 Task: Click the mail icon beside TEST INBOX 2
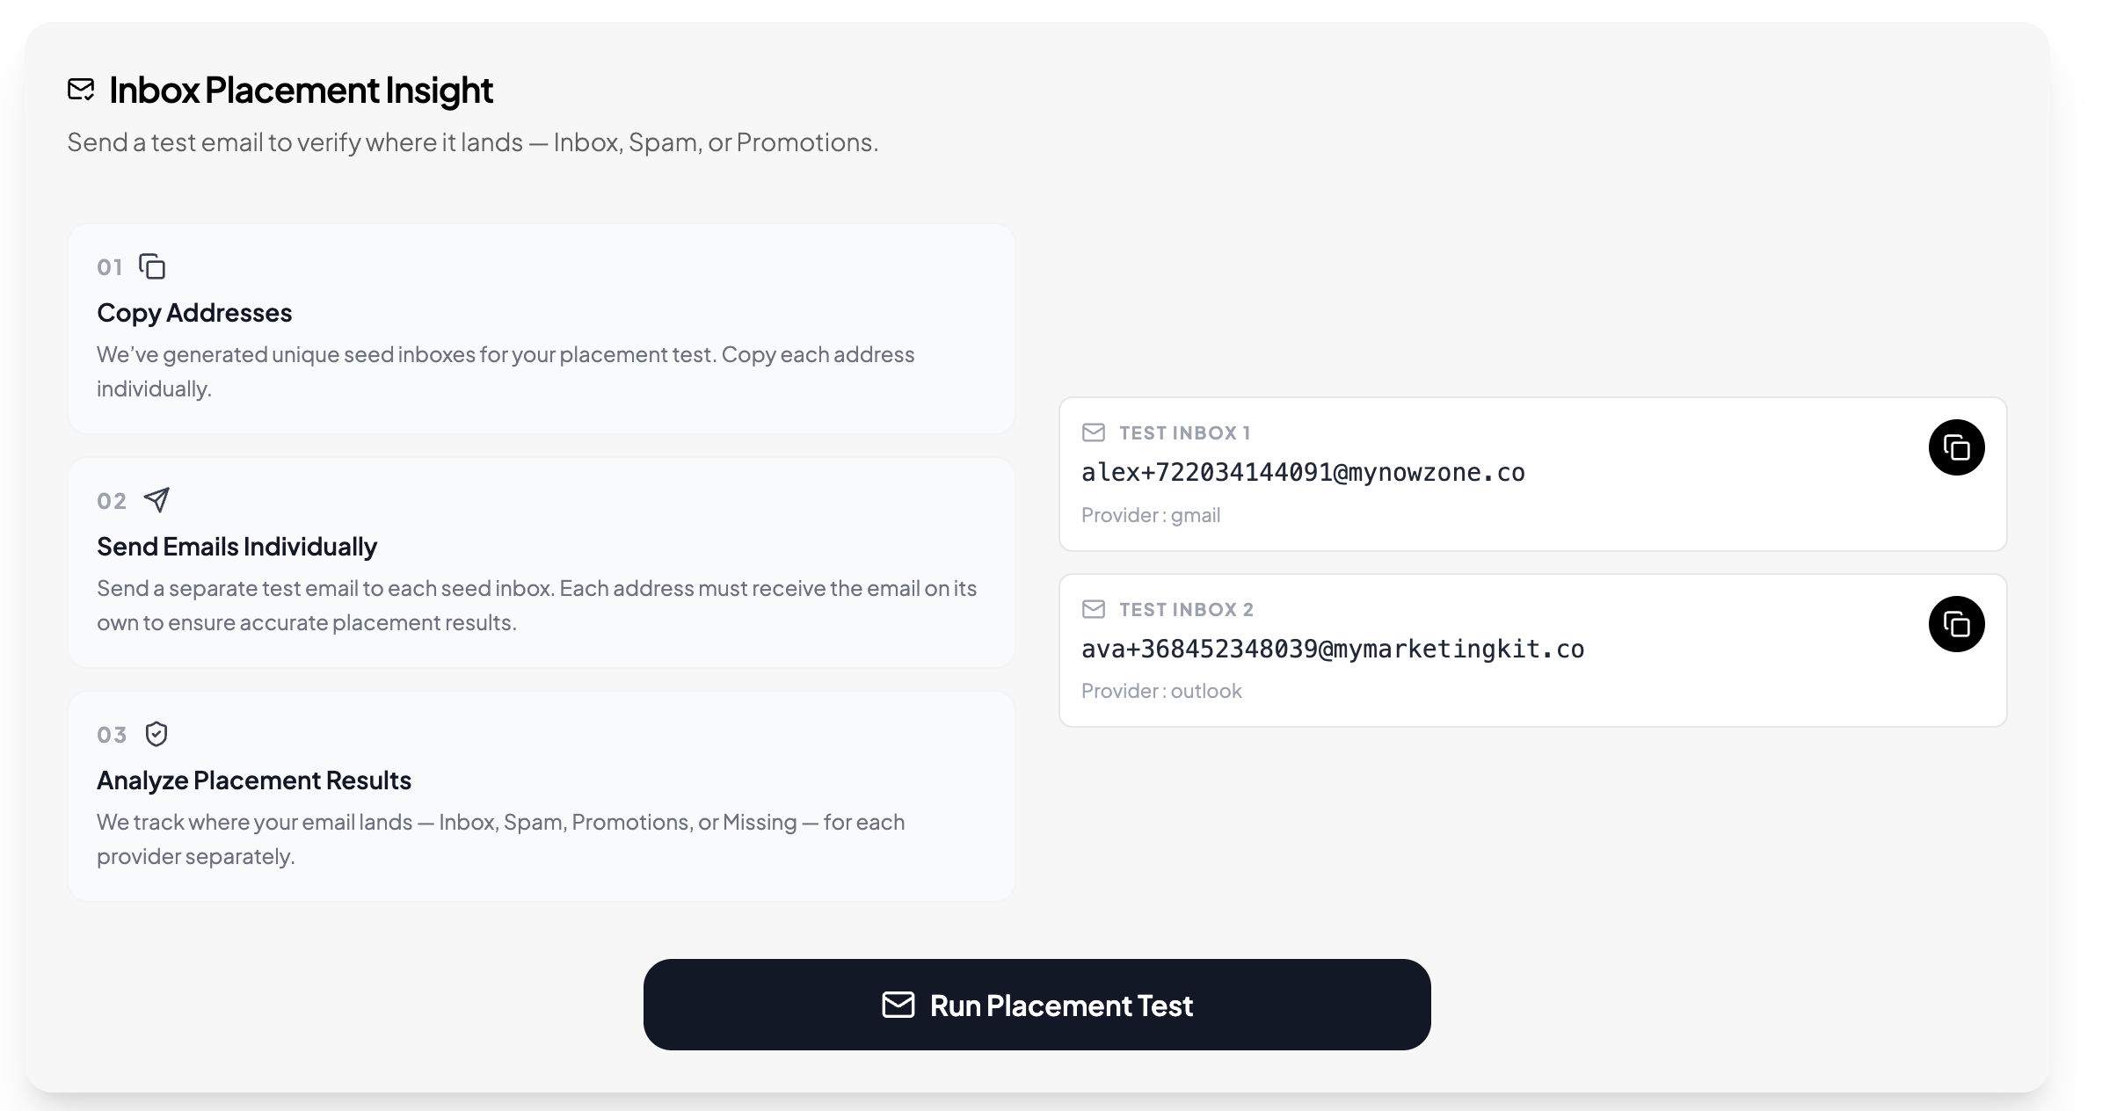(x=1094, y=609)
